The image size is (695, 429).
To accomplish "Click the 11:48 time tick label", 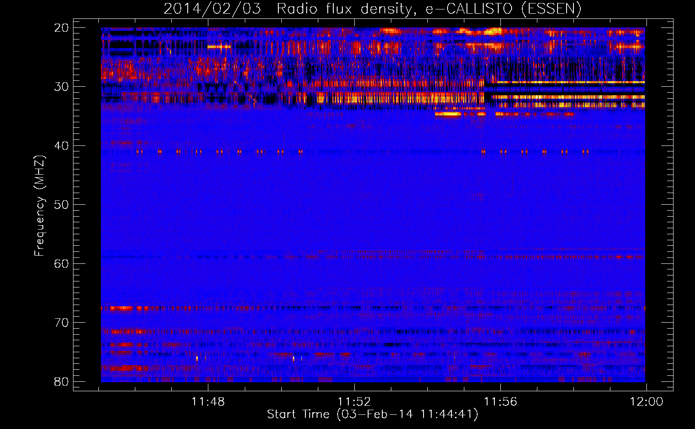I will [208, 402].
